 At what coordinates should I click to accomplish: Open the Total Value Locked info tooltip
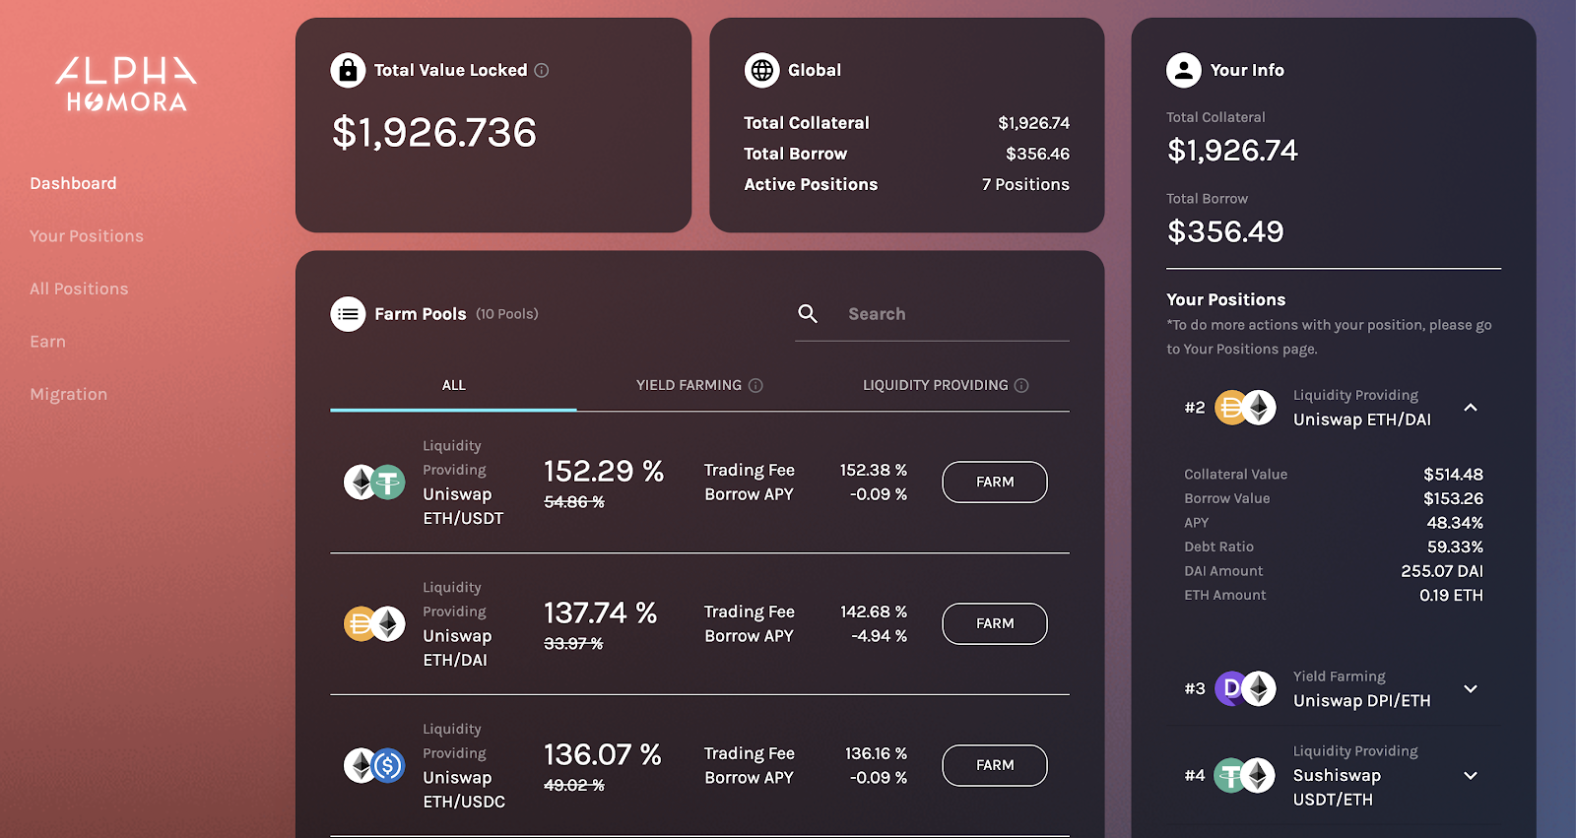[x=542, y=70]
